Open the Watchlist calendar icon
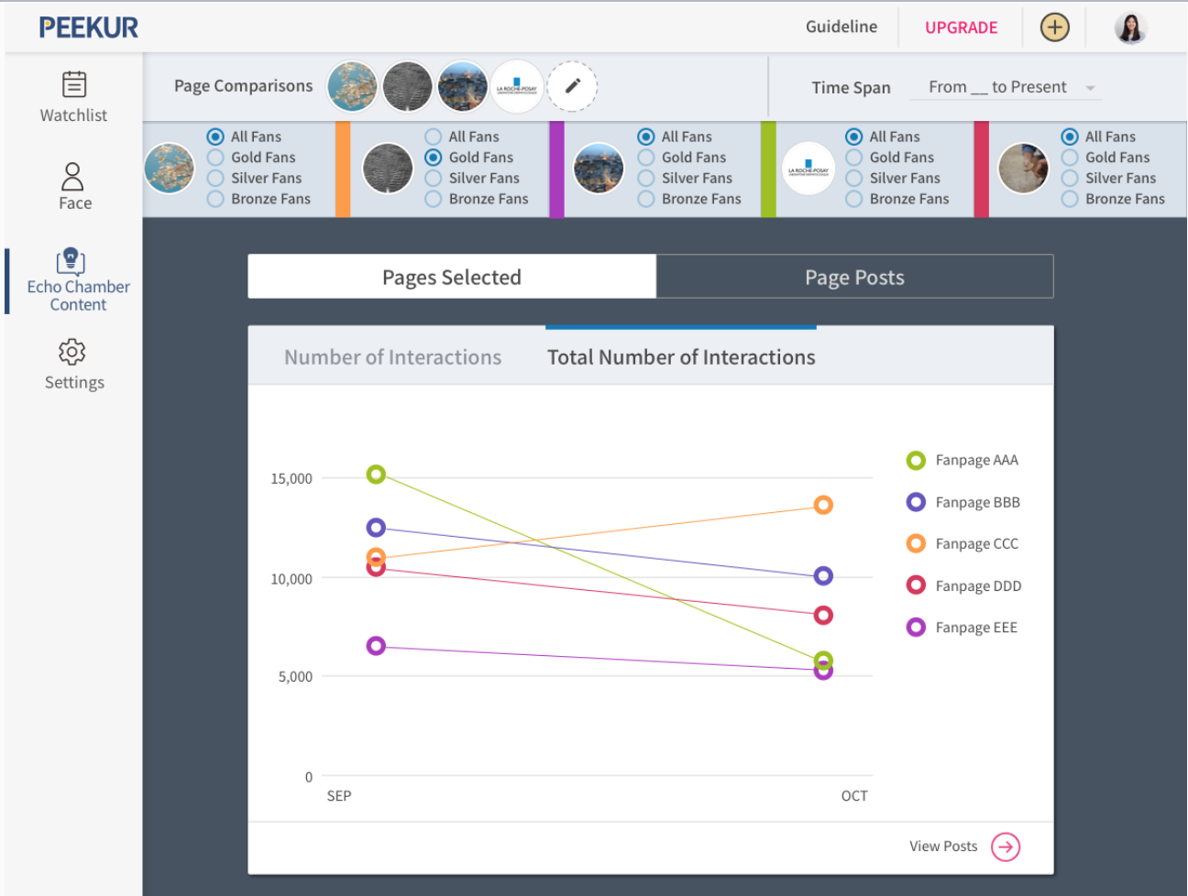Viewport: 1188px width, 896px height. click(x=74, y=84)
